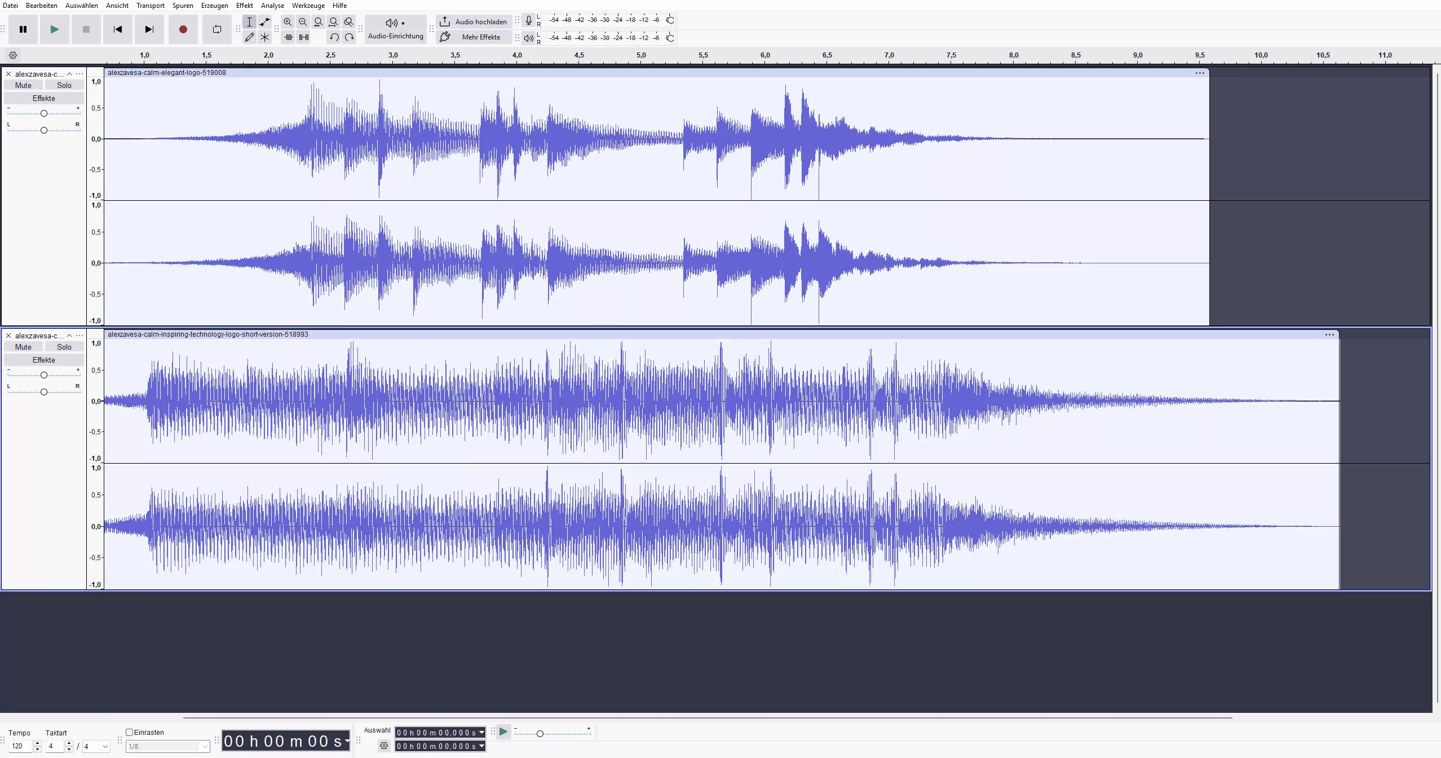Screen dimensions: 1441x758
Task: Click the inspiring-technology-logo track's gain slider
Action: coord(44,375)
